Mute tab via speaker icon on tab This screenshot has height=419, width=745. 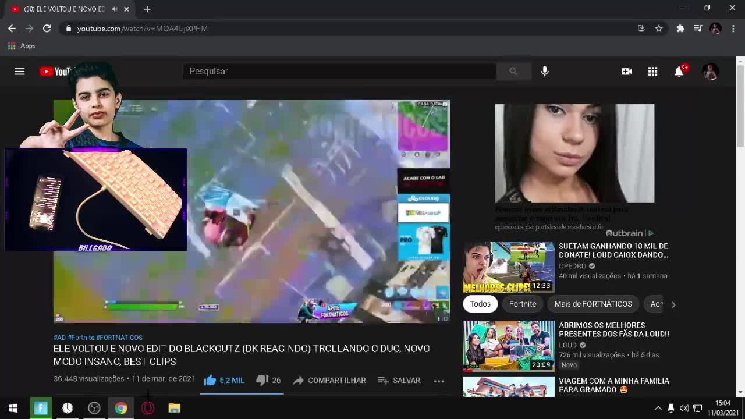click(115, 9)
